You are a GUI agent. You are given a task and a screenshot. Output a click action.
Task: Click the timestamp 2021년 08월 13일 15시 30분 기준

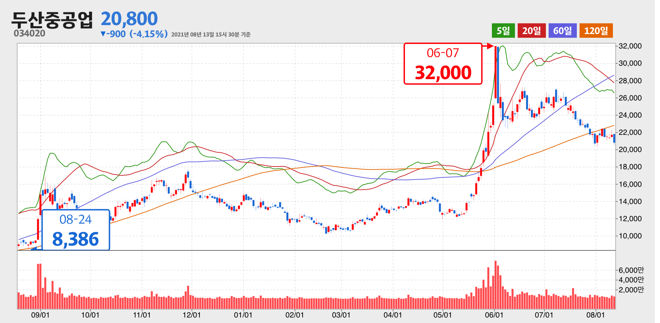[x=211, y=34]
